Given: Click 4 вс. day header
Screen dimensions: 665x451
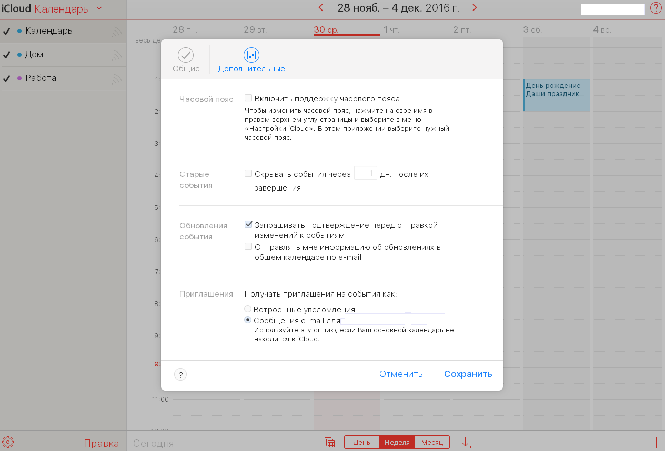Looking at the screenshot, I should pyautogui.click(x=602, y=30).
